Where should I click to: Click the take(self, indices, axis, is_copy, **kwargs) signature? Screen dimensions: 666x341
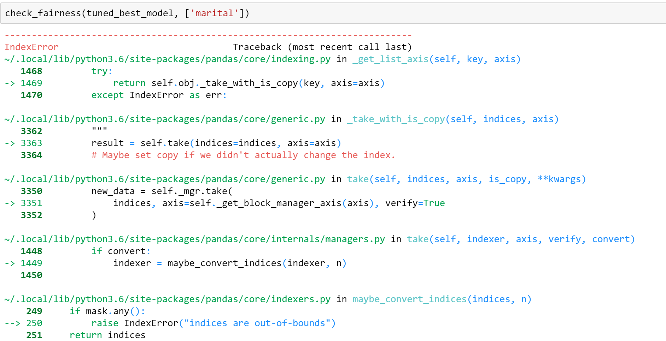tap(467, 179)
